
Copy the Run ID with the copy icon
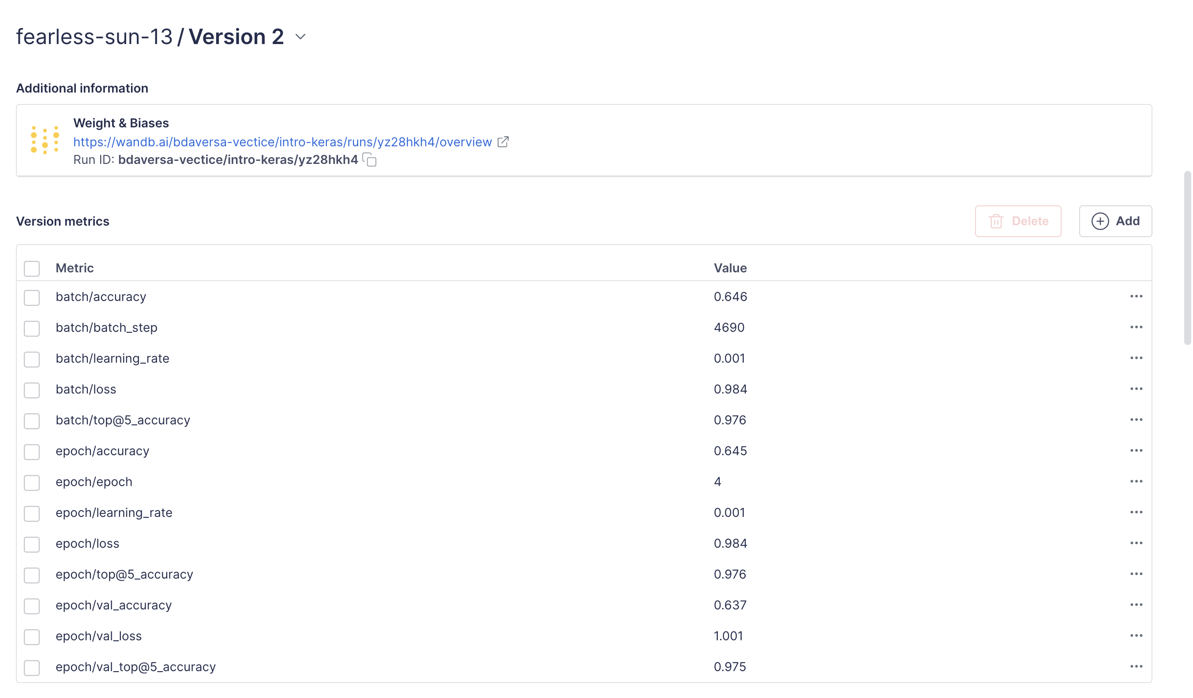click(x=370, y=160)
